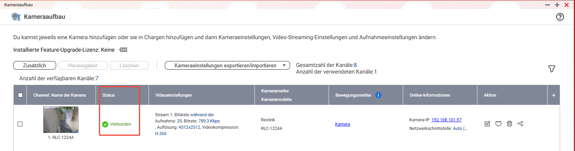This screenshot has height=151, width=575.
Task: Click the Verbunden status text
Action: pos(121,124)
